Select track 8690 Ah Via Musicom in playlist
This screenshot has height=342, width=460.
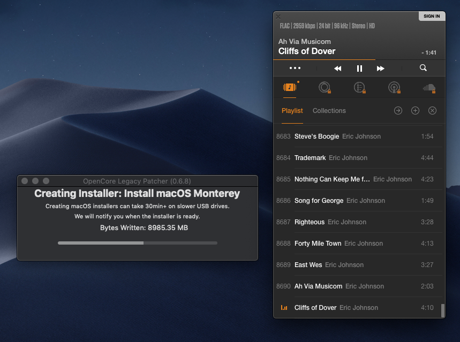[358, 286]
